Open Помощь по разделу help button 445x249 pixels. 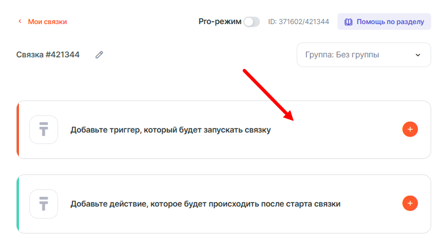click(x=384, y=22)
